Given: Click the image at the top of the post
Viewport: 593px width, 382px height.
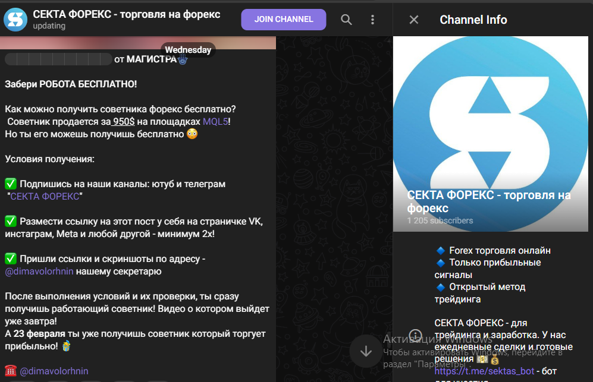Looking at the screenshot, I should click(138, 43).
